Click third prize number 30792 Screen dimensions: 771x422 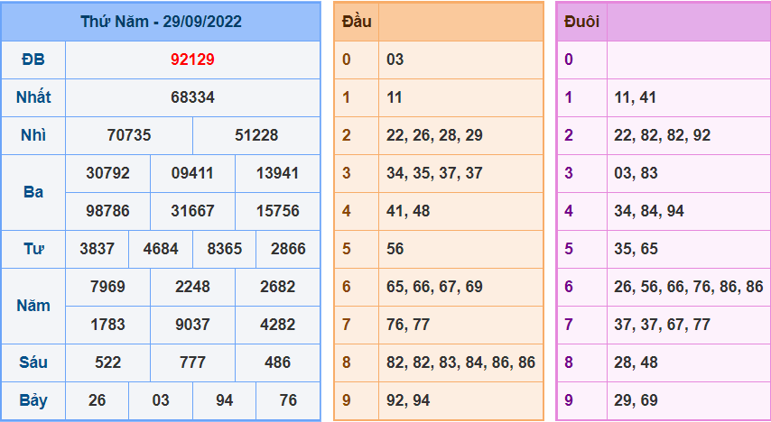click(x=107, y=173)
